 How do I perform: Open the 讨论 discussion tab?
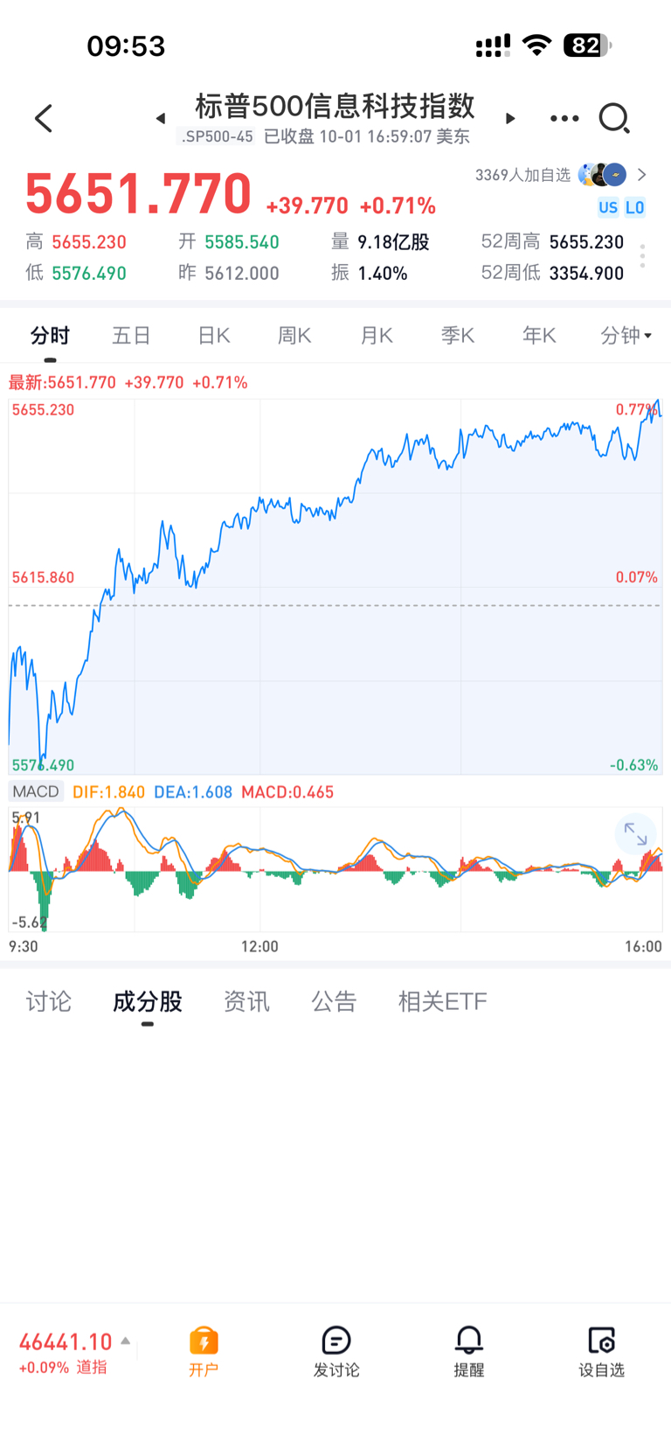pyautogui.click(x=49, y=1001)
